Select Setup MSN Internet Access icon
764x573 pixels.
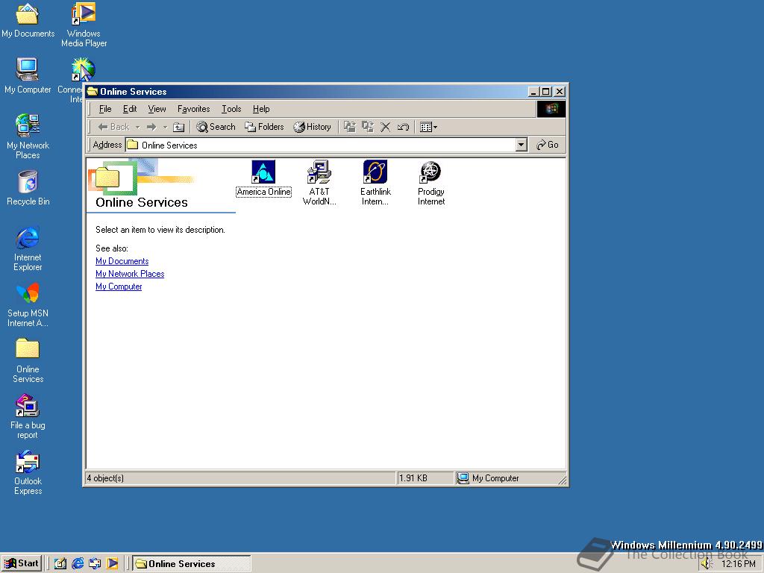click(x=28, y=305)
